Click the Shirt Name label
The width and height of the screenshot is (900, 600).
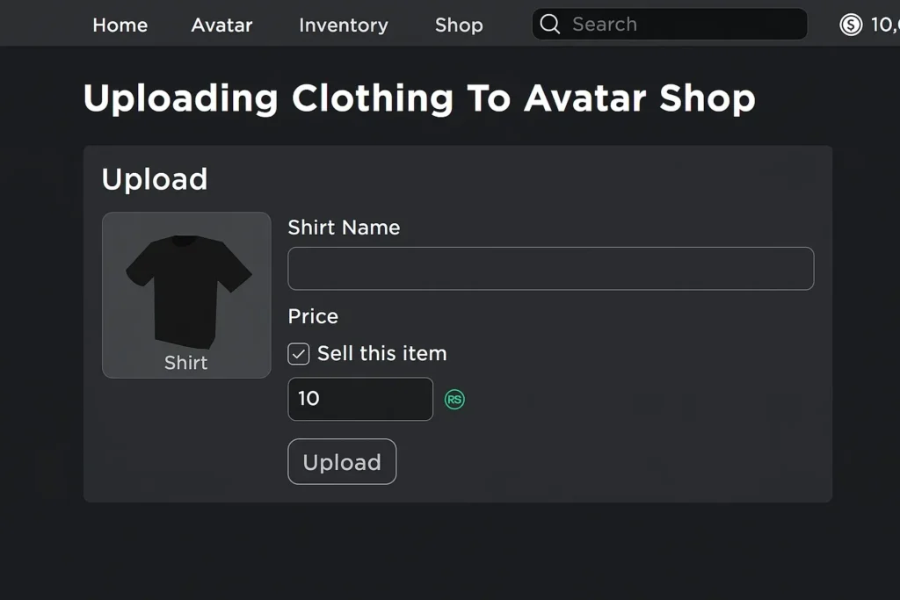point(344,228)
